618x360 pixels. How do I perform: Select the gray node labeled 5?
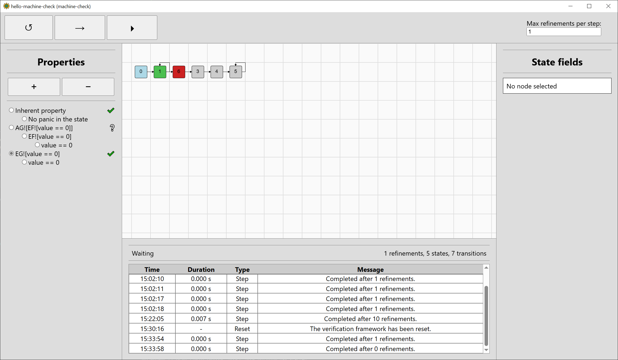236,72
